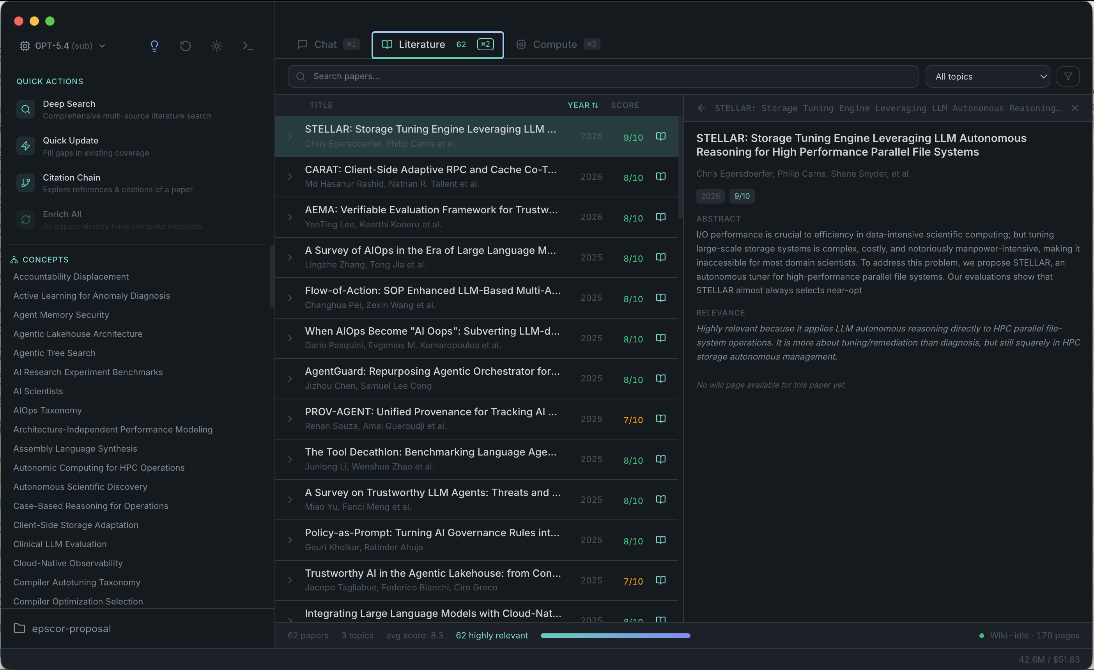
Task: Sort by the YEAR column header
Action: 583,105
